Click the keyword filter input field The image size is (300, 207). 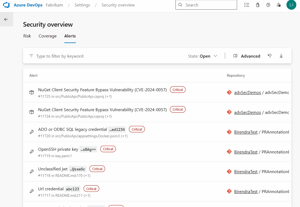[x=81, y=56]
